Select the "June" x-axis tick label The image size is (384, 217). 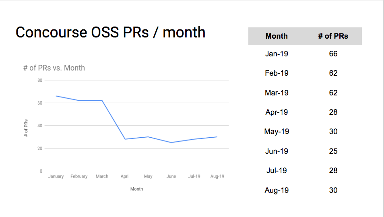pos(171,176)
